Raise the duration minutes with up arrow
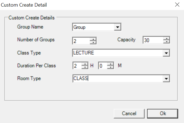 (x=110, y=64)
